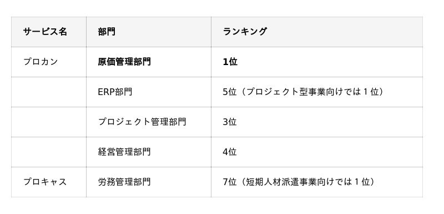Select the 4位 ranking cell
The height and width of the screenshot is (214, 444).
[x=317, y=152]
